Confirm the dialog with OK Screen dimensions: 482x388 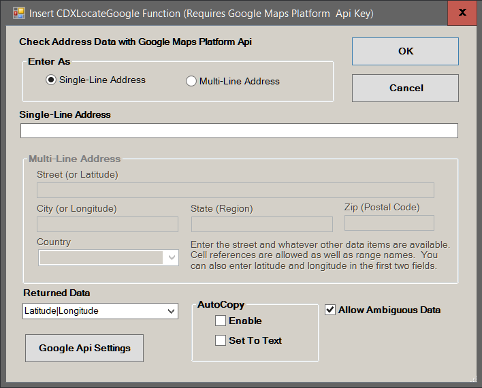(x=405, y=51)
